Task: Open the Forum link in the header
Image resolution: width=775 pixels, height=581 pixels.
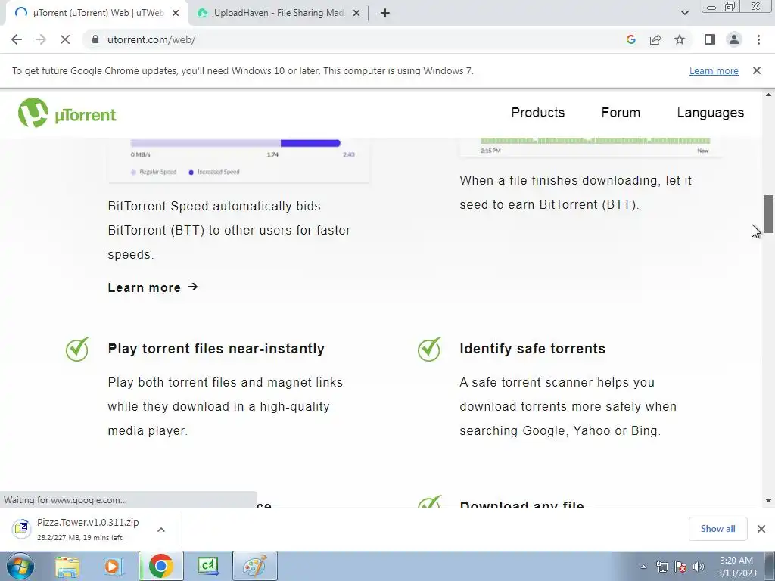Action: click(621, 113)
